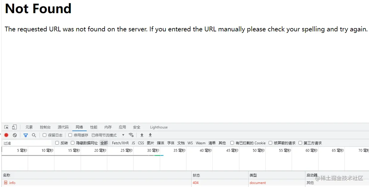369x187 pixels.
Task: Sort by the 启动器 column header
Action: pos(337,175)
